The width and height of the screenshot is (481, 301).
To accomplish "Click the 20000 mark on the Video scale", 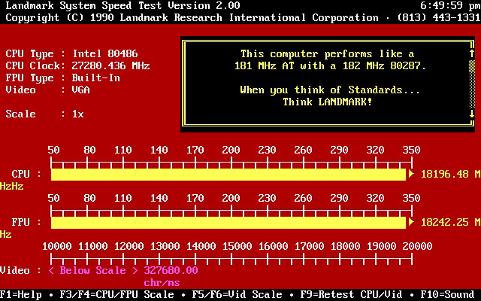I will pyautogui.click(x=418, y=246).
